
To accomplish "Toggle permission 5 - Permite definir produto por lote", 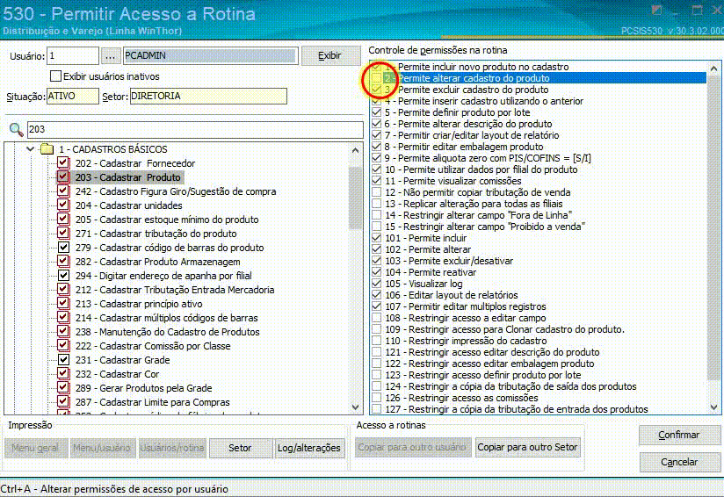I will pyautogui.click(x=377, y=112).
